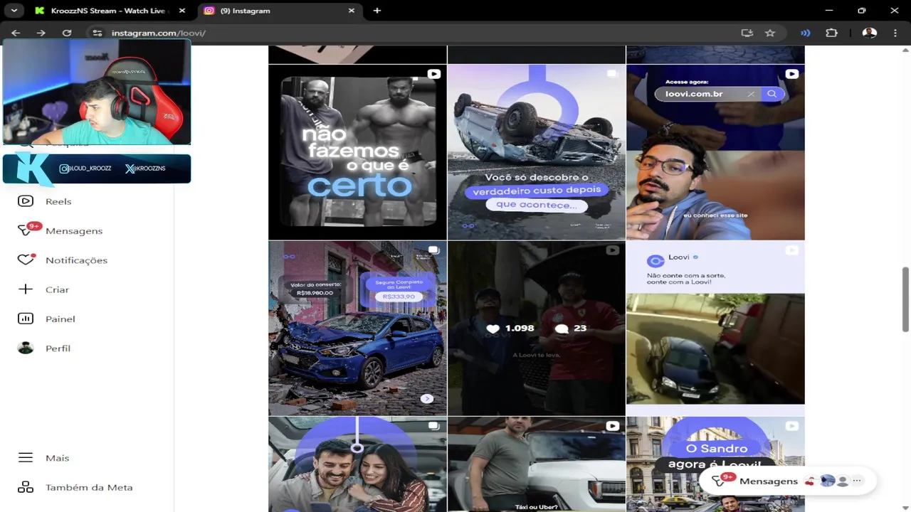Close the Instagram tab
Viewport: 911px width, 512px height.
pyautogui.click(x=351, y=11)
